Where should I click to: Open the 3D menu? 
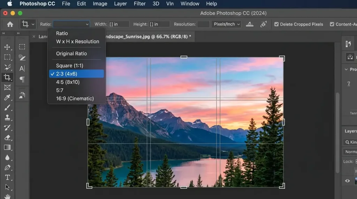[156, 3]
